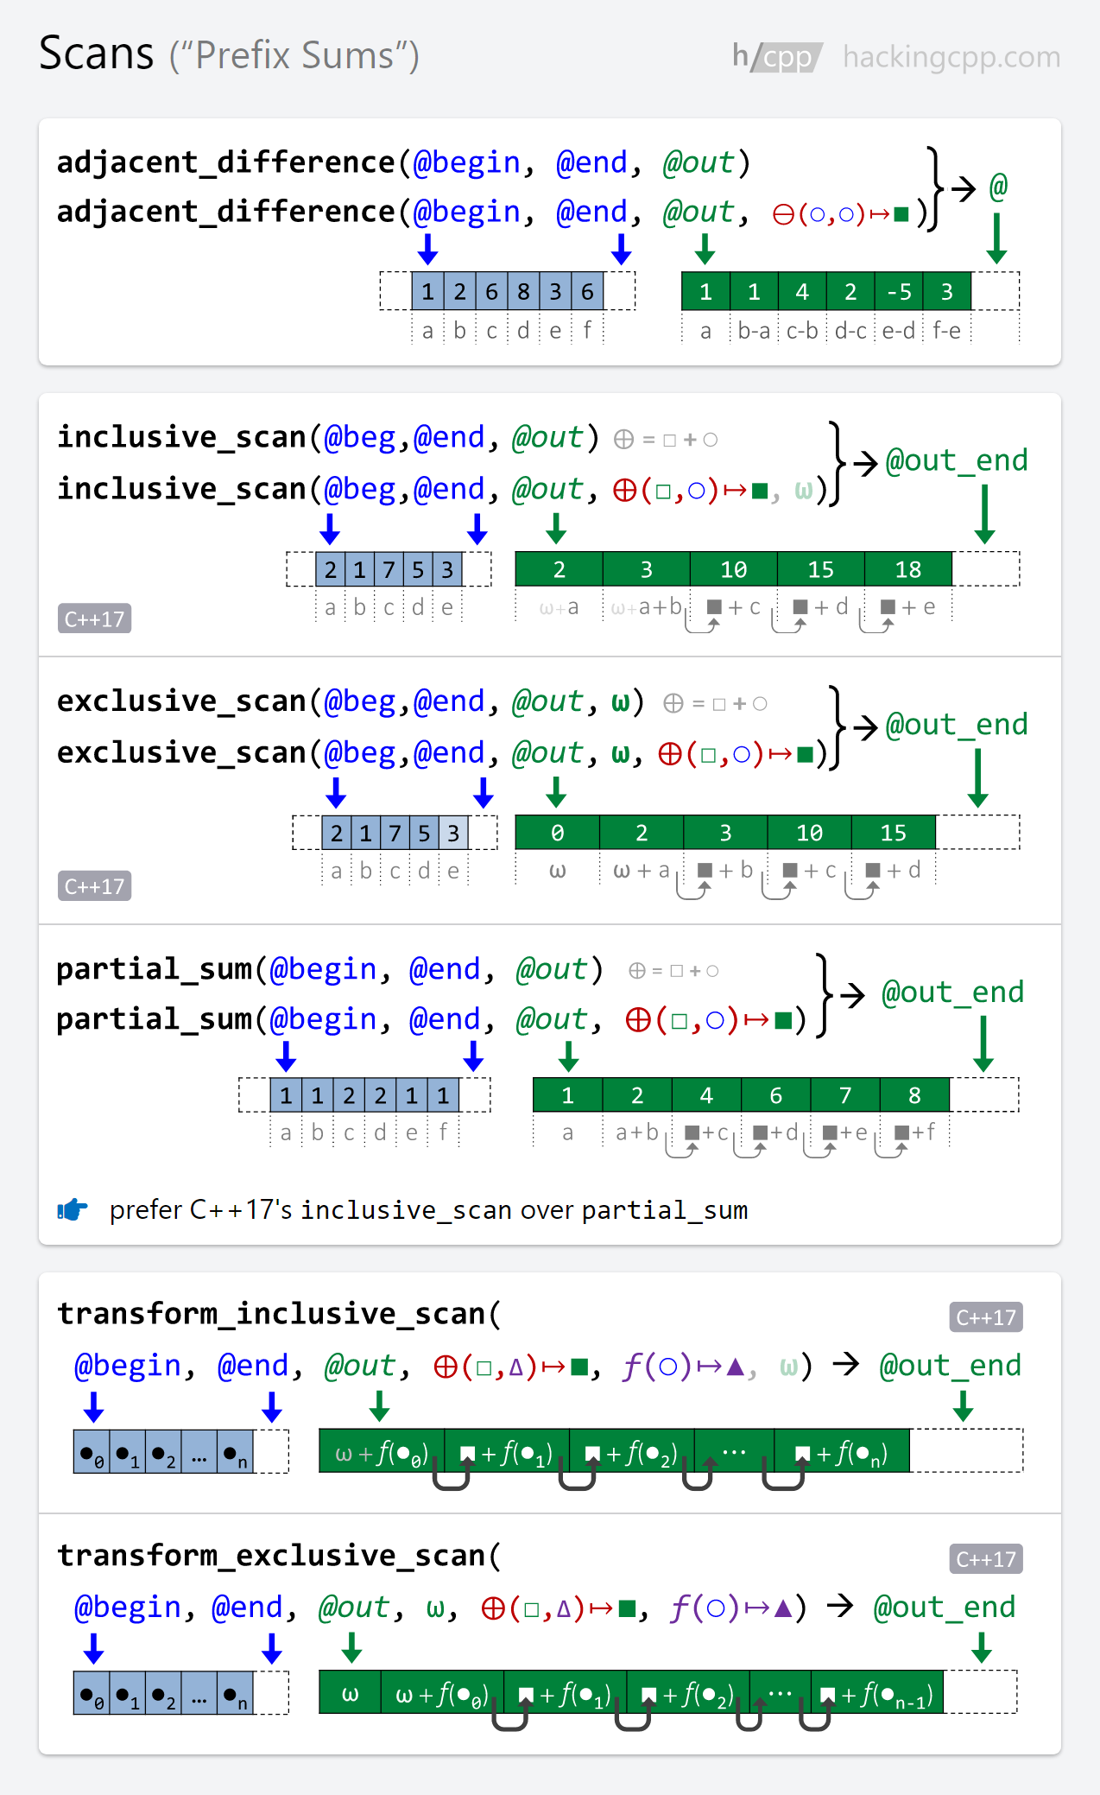Click the input cell "7" of inclusive_scan
1100x1795 pixels.
coord(389,569)
